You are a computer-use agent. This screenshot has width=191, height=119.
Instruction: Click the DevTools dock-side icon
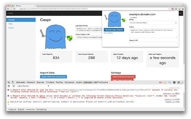(x=179, y=82)
